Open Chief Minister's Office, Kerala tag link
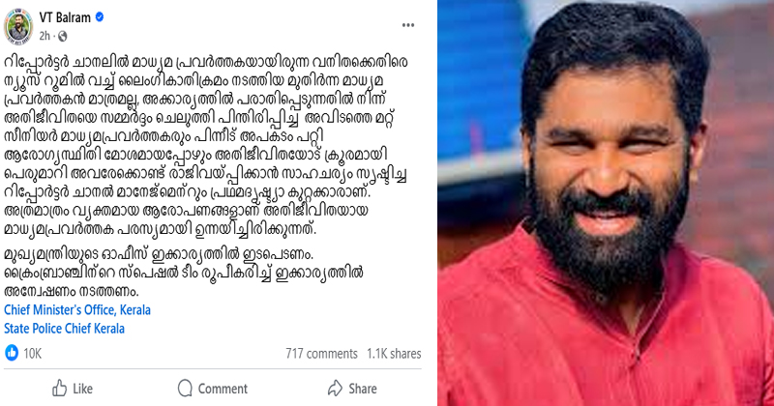The width and height of the screenshot is (774, 406). click(77, 309)
